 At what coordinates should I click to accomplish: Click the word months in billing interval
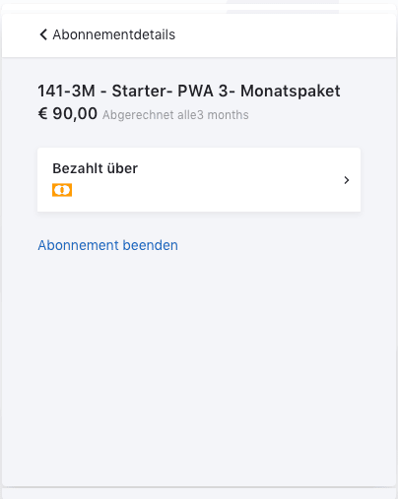click(228, 115)
